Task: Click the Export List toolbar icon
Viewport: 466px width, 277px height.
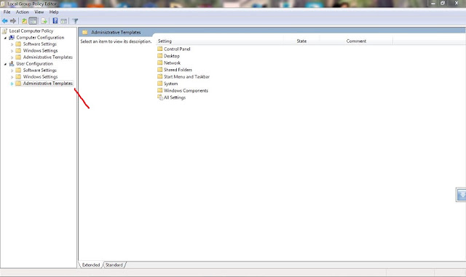Action: point(44,21)
